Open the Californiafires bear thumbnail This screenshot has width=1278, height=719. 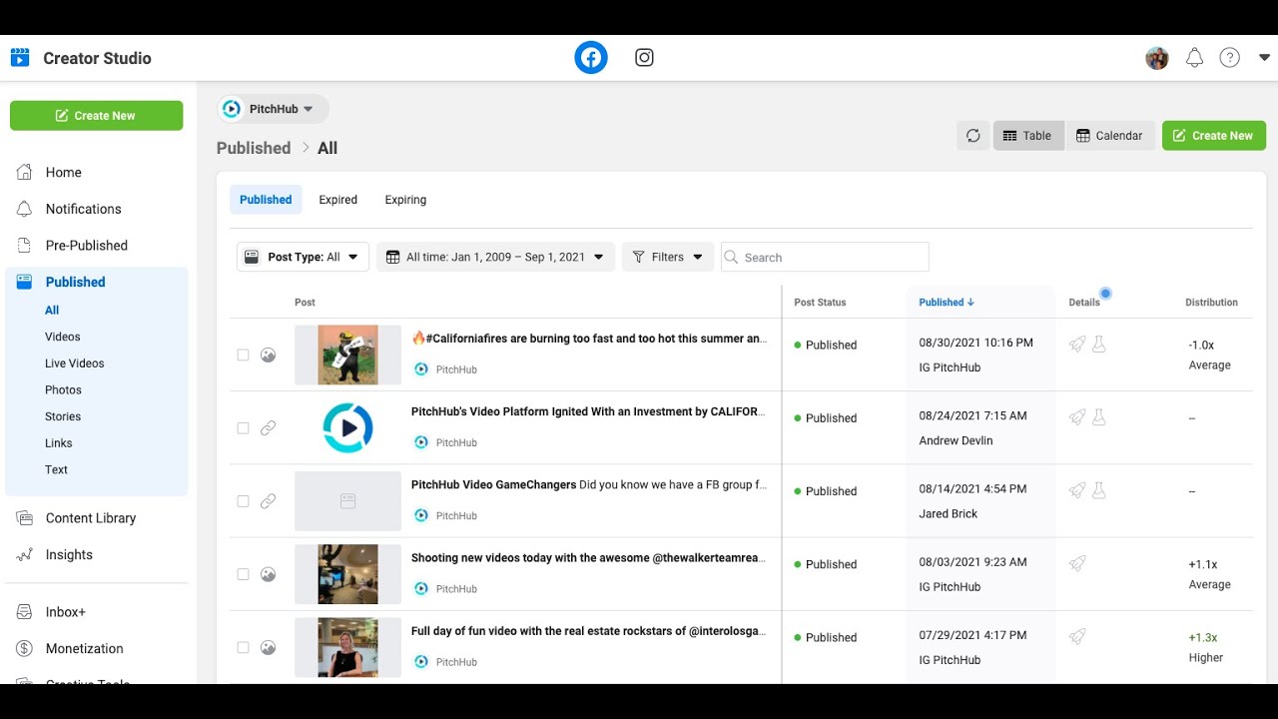tap(347, 355)
